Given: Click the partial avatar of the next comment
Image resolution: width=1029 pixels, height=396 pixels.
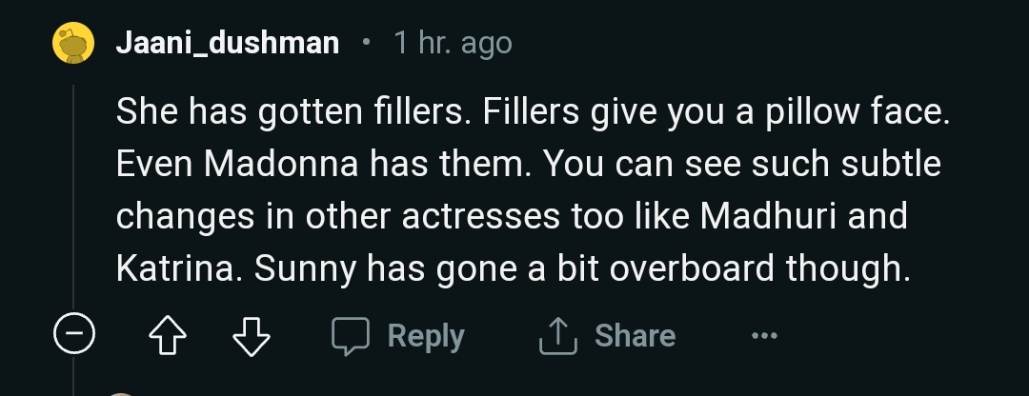Looking at the screenshot, I should pos(122,392).
